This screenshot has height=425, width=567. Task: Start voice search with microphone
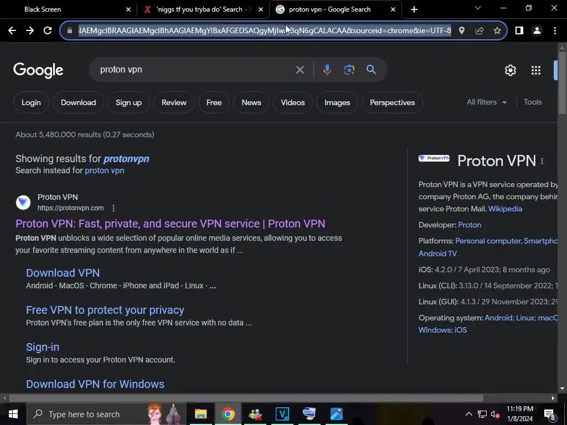coord(327,70)
